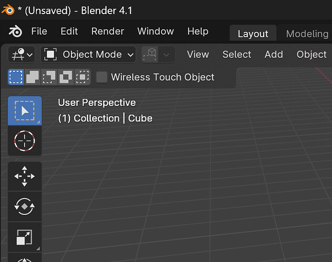Open the Render menu
332x262 pixels.
click(108, 31)
